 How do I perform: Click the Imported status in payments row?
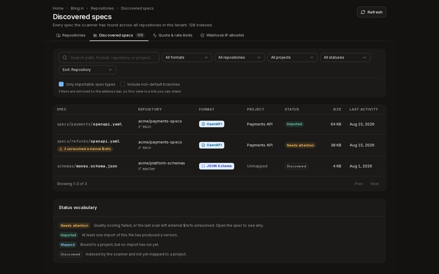(x=294, y=124)
